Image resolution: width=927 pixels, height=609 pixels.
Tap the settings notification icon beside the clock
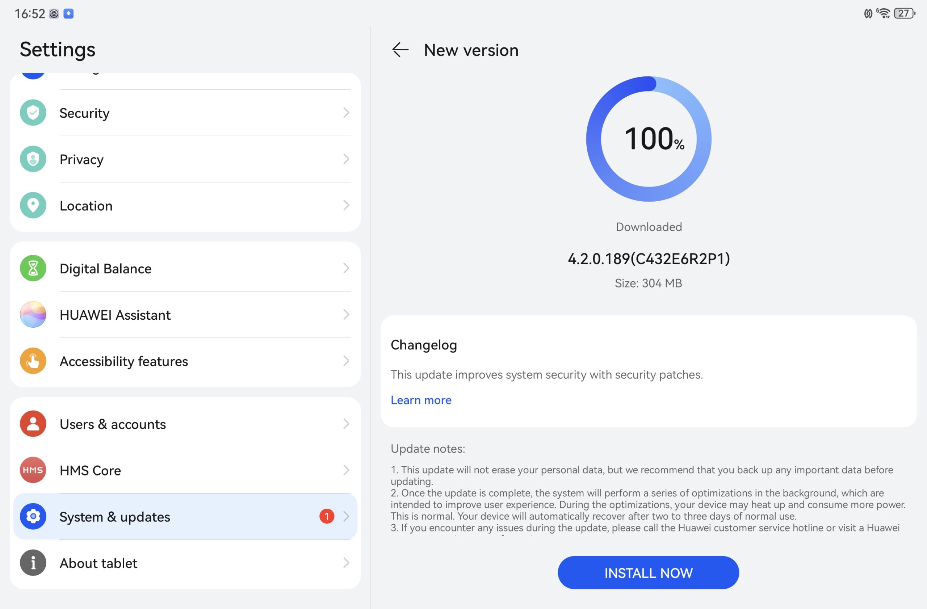pos(54,14)
